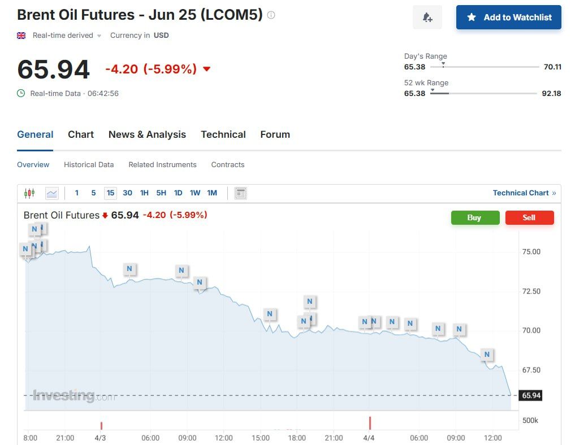The height and width of the screenshot is (445, 575).
Task: Click the news marker above 12:00
Action: click(487, 355)
